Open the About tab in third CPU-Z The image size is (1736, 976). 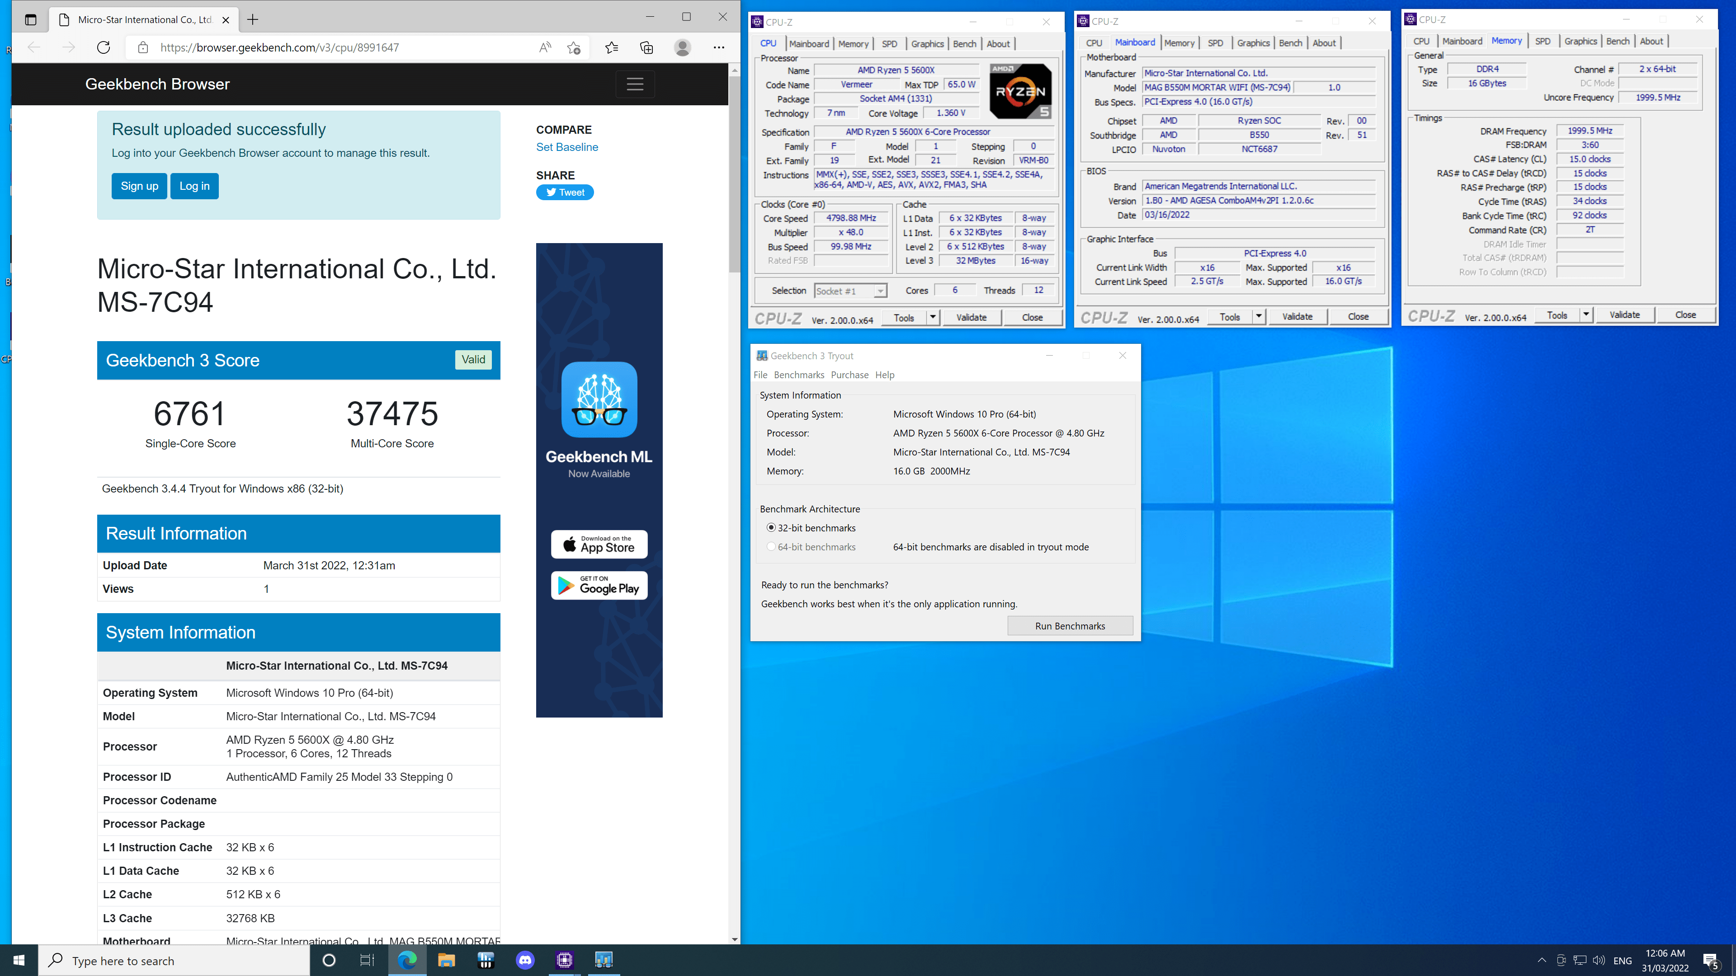1651,41
